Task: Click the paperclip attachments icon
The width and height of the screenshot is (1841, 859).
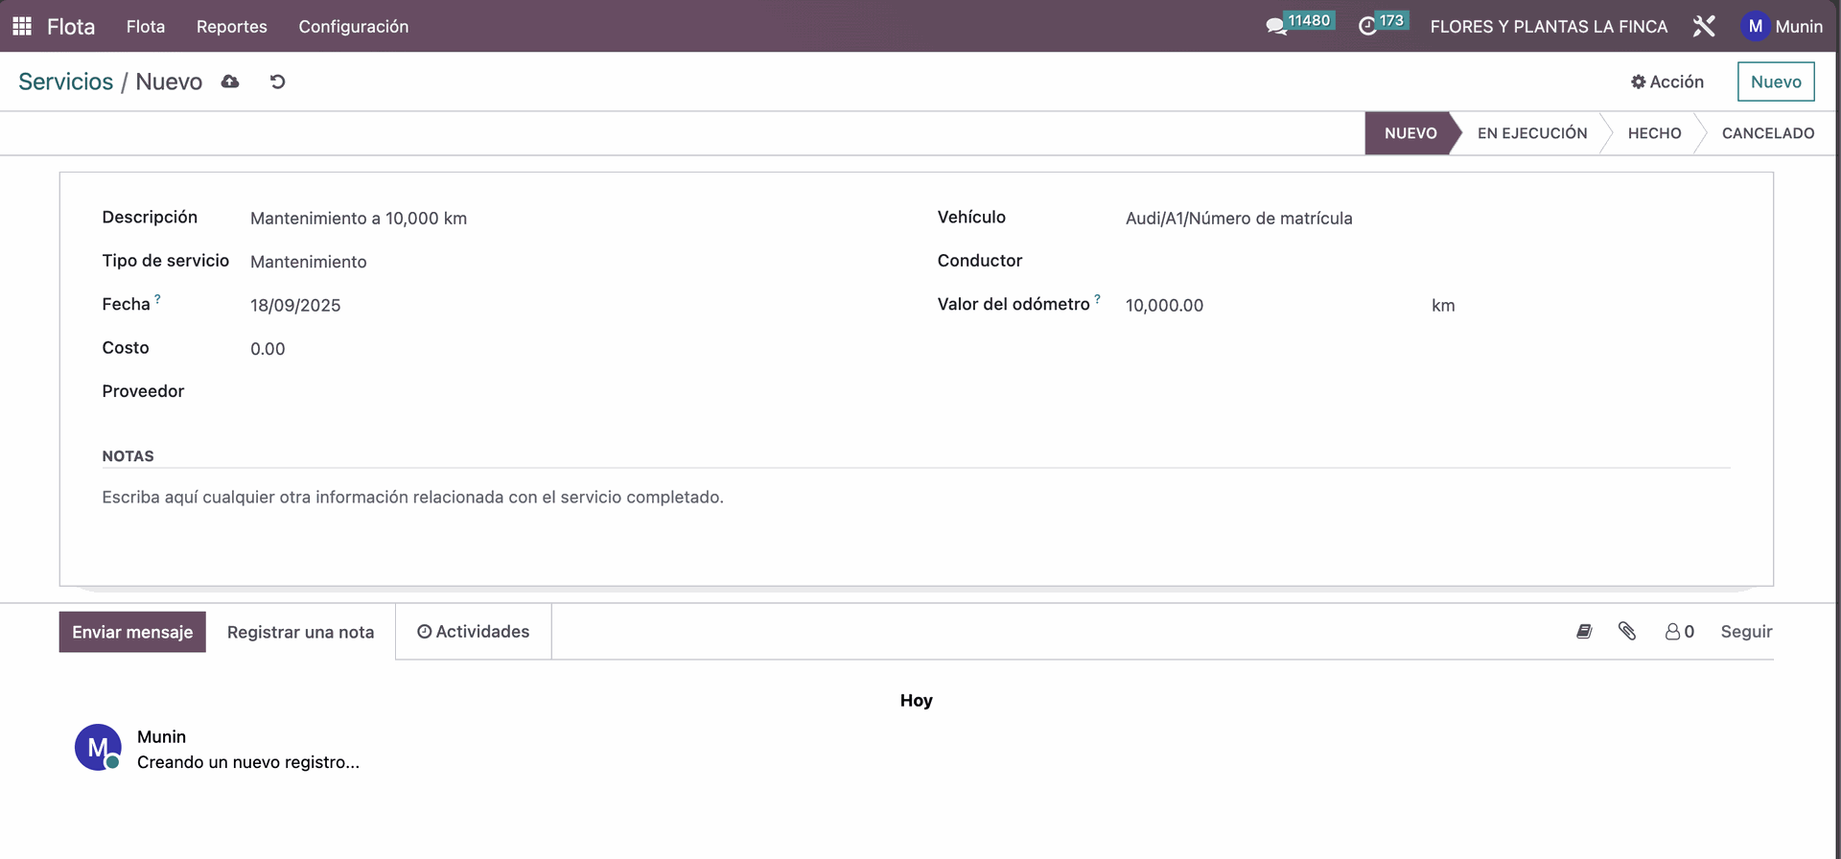Action: (x=1627, y=631)
